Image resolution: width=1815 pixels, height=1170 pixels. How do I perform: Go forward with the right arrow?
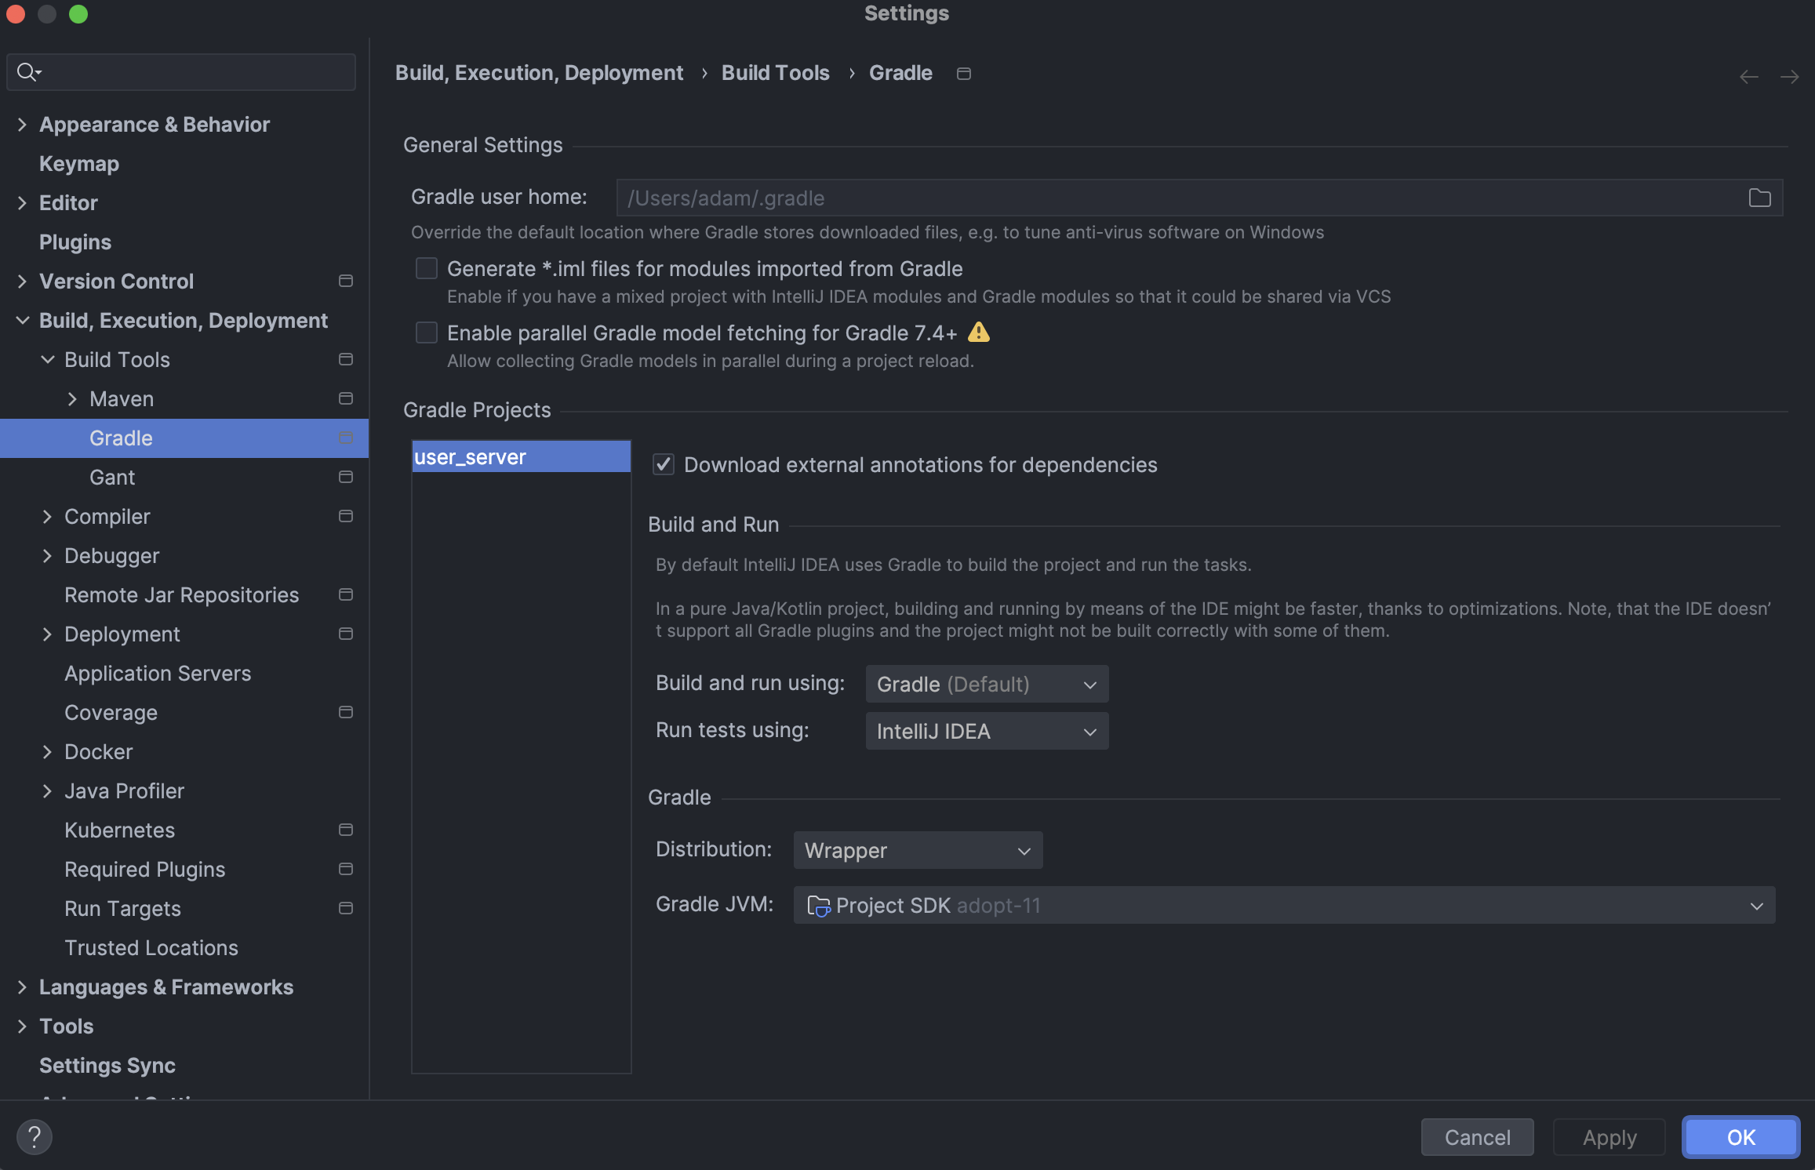[1789, 77]
